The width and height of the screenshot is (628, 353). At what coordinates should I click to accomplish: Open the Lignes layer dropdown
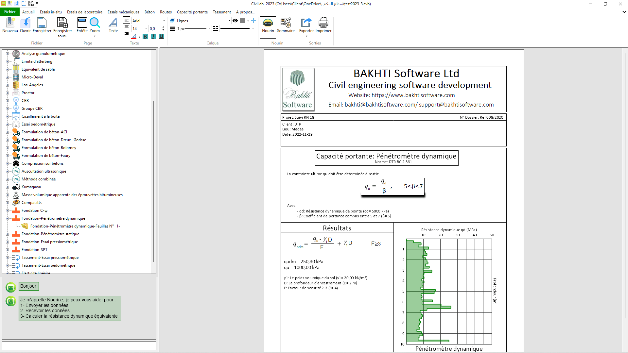(x=229, y=21)
